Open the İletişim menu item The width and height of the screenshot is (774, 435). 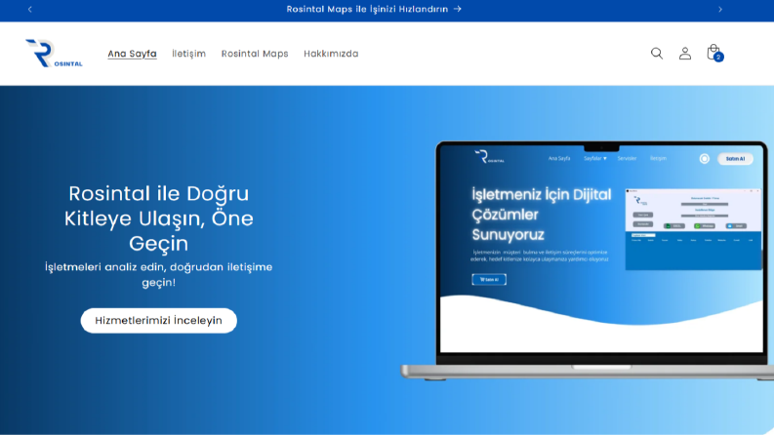(x=189, y=54)
